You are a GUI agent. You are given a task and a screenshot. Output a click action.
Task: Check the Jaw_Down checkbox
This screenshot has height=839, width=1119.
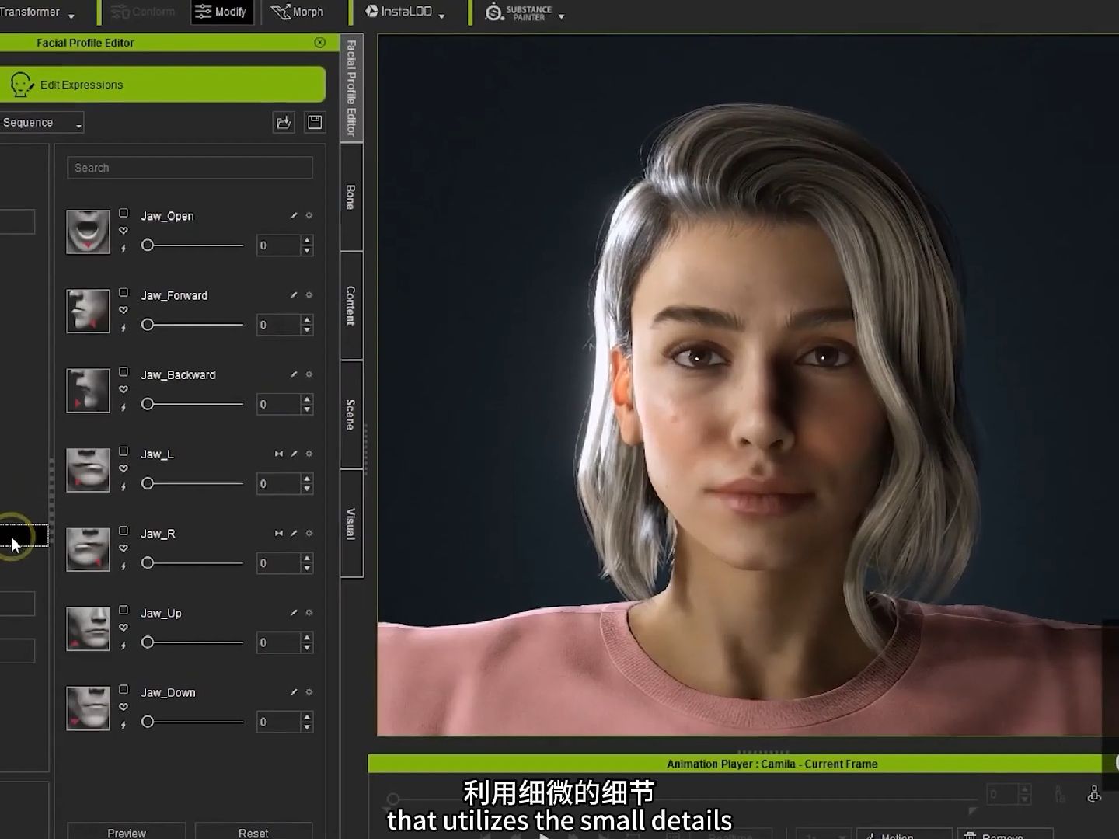click(x=124, y=689)
